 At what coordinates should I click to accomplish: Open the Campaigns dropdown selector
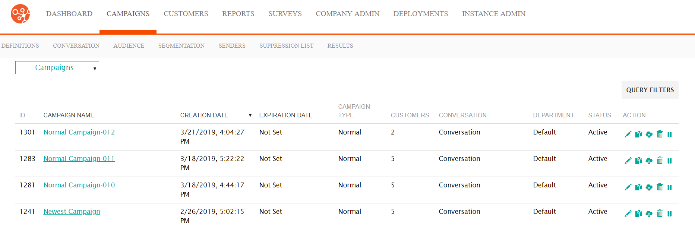click(57, 68)
